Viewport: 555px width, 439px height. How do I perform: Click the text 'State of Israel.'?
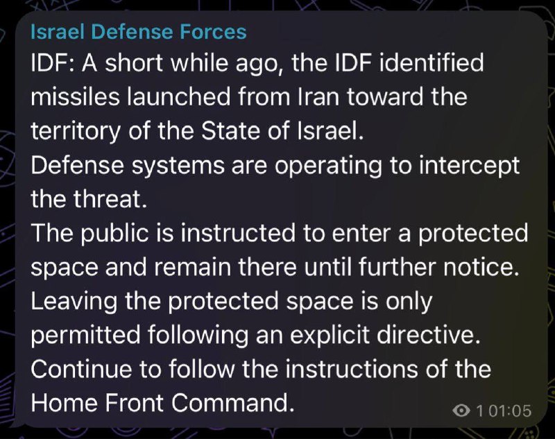(282, 131)
